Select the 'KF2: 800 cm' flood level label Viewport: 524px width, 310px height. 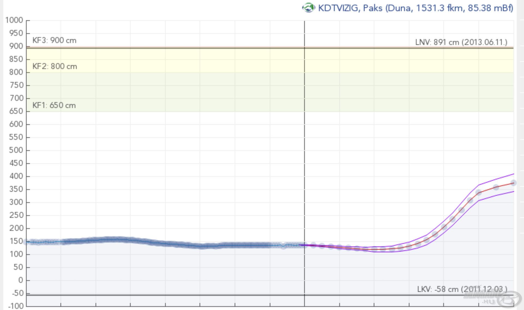coord(55,66)
